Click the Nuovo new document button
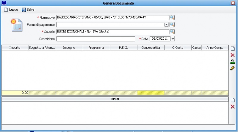The height and width of the screenshot is (132, 238). pyautogui.click(x=11, y=10)
